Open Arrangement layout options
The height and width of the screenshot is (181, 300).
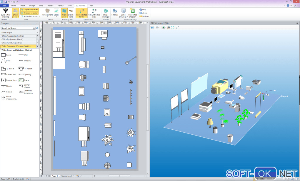[x=47, y=13]
